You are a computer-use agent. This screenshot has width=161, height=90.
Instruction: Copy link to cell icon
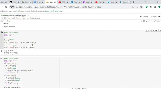(x=151, y=30)
